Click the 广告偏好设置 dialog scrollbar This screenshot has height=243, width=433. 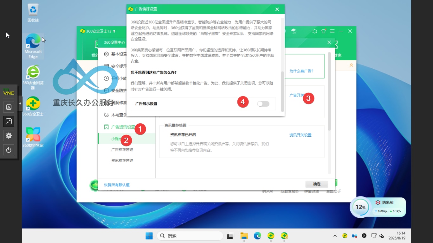(282, 91)
